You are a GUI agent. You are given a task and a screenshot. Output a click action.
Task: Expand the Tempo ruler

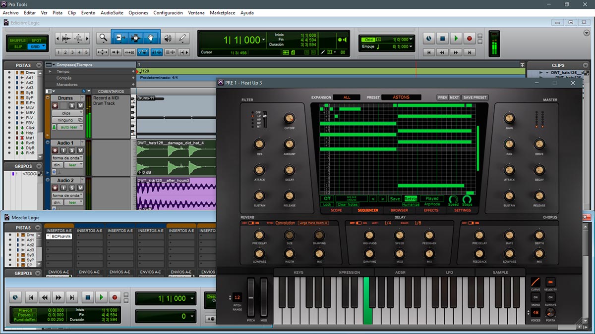49,72
